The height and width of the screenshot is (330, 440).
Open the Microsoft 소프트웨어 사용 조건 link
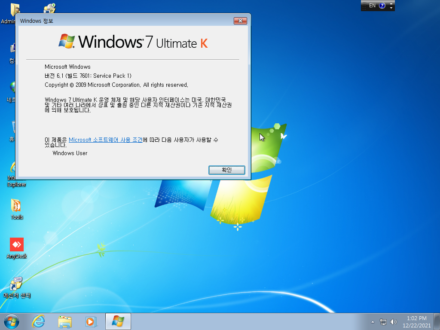click(106, 140)
